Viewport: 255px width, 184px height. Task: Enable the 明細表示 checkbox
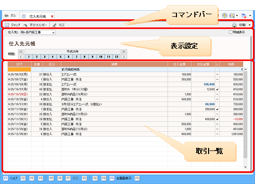pos(231,32)
